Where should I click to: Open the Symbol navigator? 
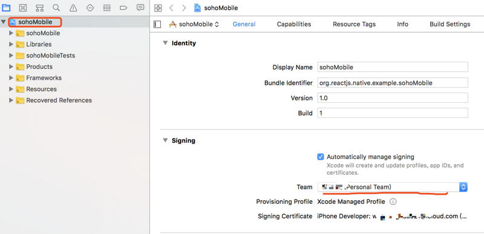pos(39,8)
